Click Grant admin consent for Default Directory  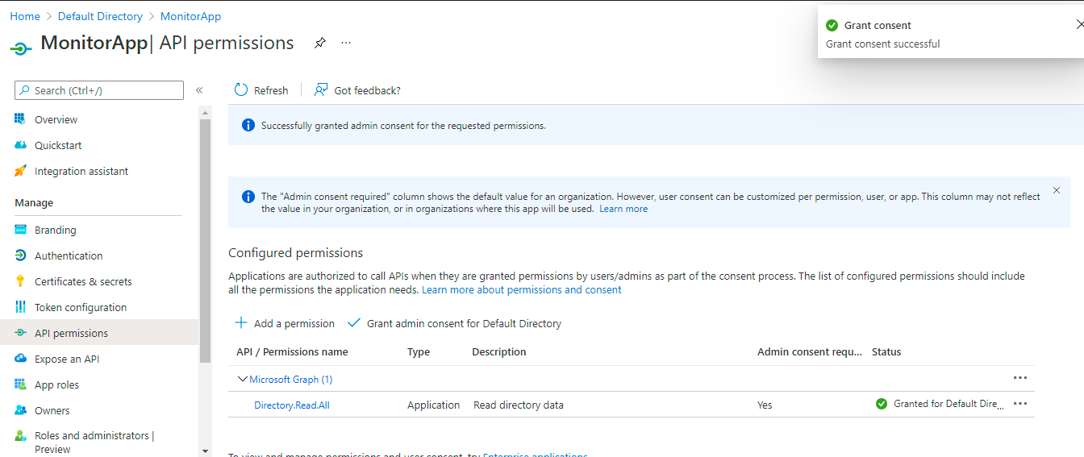pyautogui.click(x=454, y=323)
